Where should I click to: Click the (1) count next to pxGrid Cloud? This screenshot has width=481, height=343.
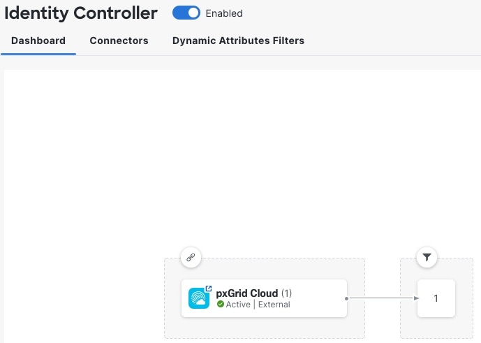click(x=286, y=293)
